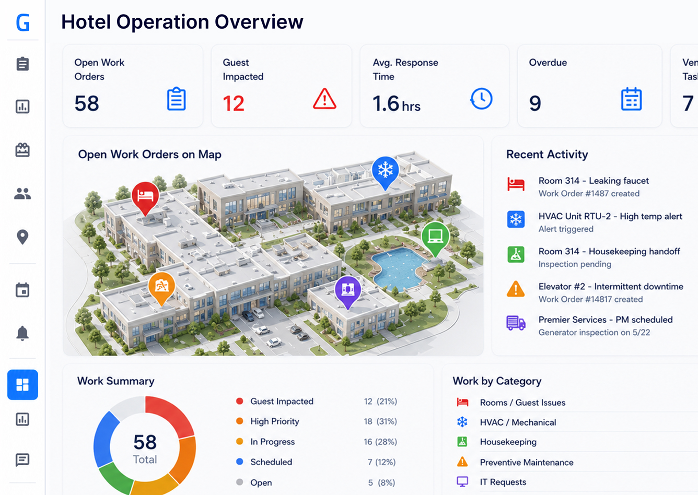Click the warning icon beside Elevator #2

(516, 289)
